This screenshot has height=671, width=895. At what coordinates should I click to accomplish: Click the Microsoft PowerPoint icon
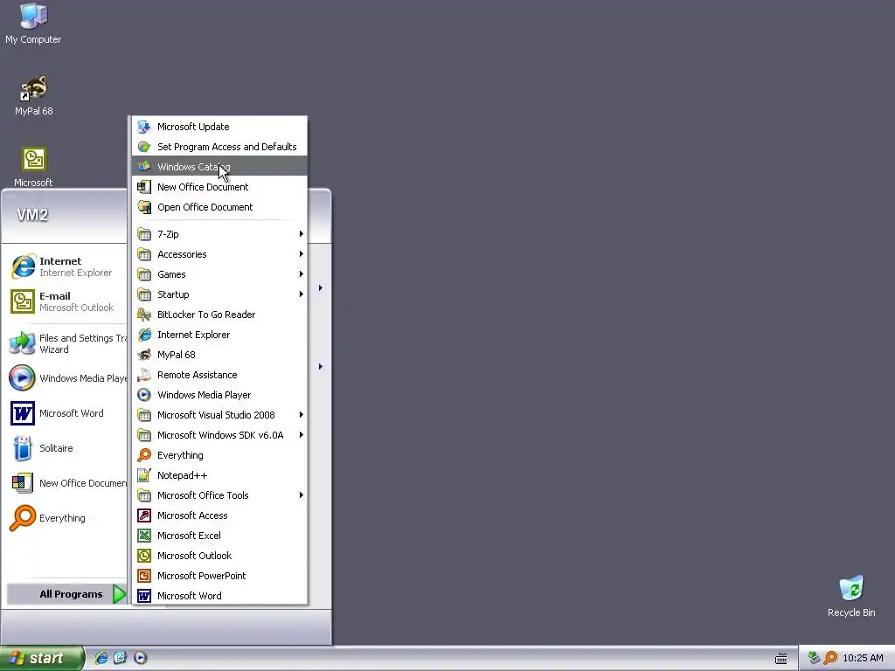click(x=144, y=576)
